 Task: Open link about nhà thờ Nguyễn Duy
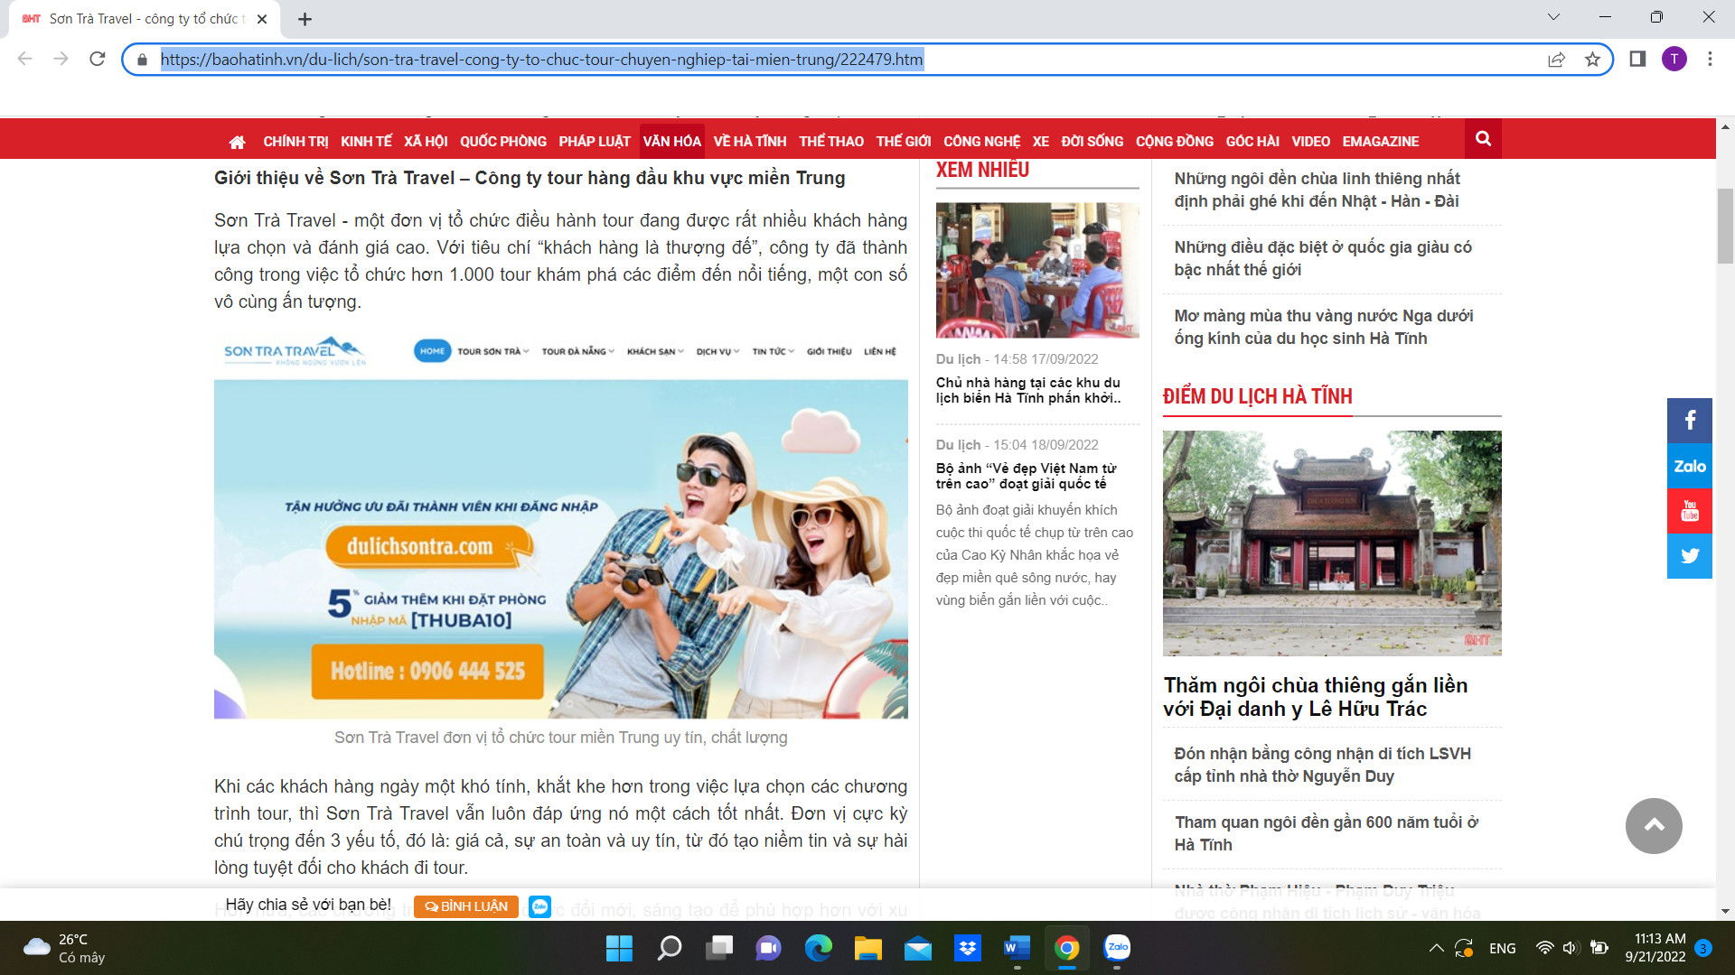[1322, 765]
